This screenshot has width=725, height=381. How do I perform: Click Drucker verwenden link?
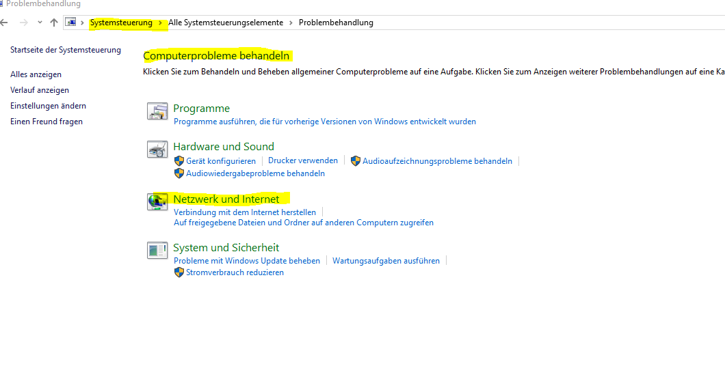point(303,160)
